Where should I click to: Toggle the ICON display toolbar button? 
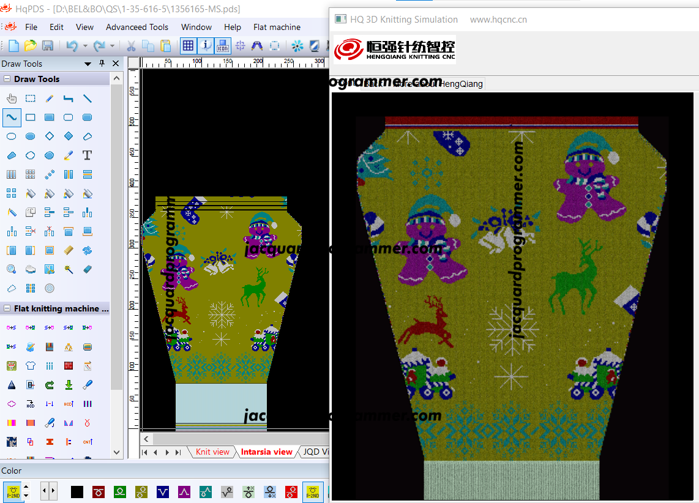[x=222, y=45]
